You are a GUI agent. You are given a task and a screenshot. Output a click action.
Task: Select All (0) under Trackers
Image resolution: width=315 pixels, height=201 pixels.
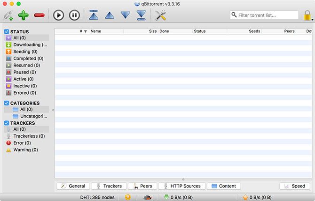click(26, 129)
